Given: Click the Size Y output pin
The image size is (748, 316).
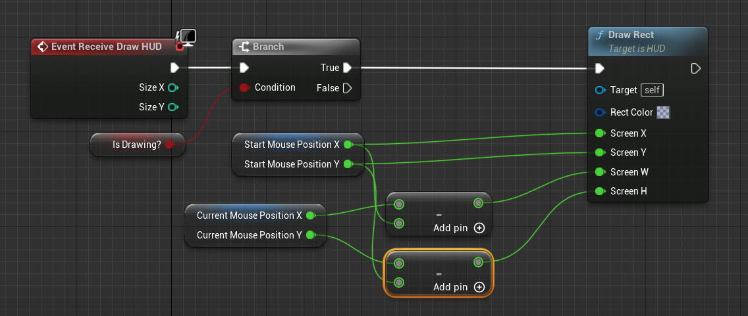Looking at the screenshot, I should click(x=173, y=107).
